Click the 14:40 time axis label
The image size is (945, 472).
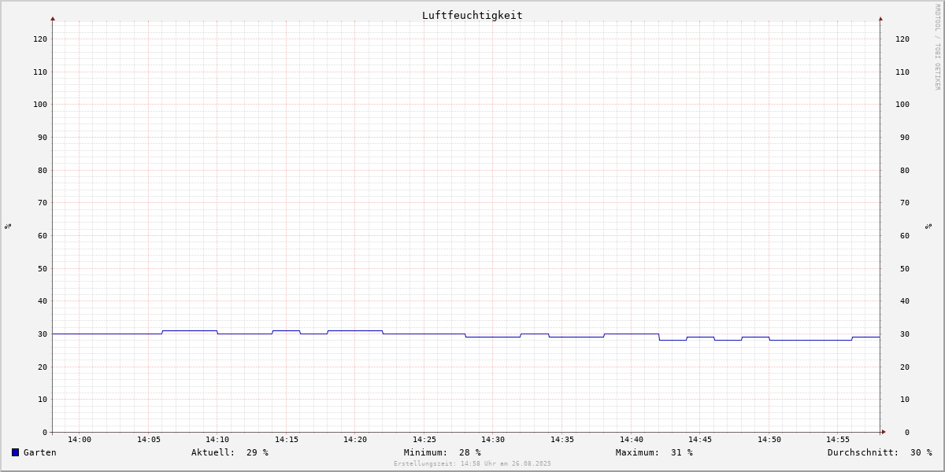632,440
